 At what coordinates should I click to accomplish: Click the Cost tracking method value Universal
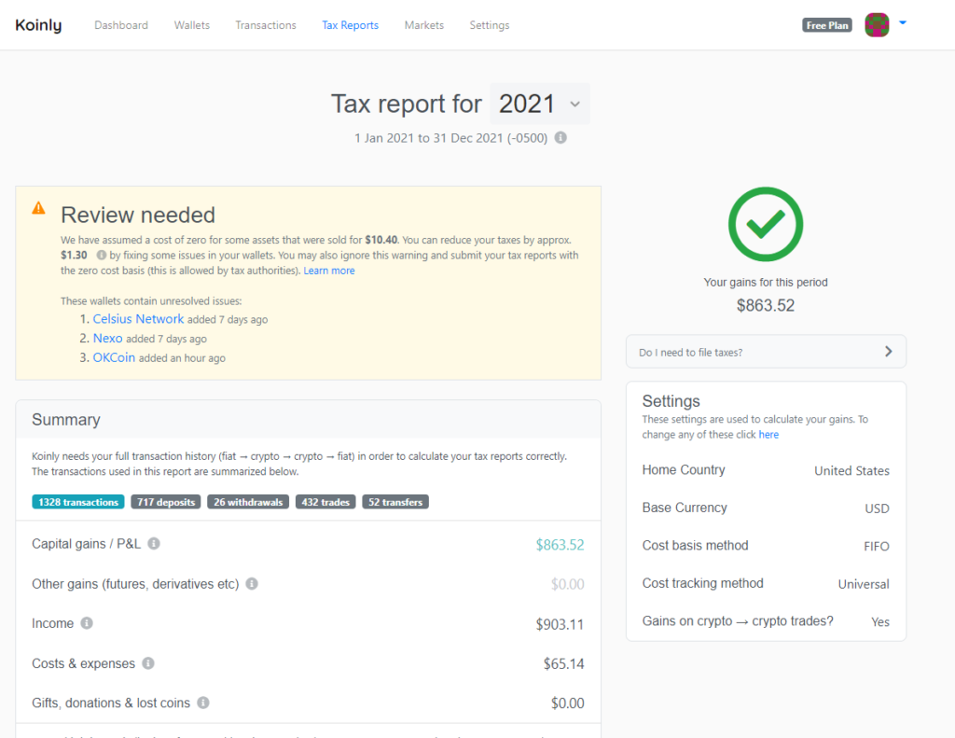coord(863,584)
